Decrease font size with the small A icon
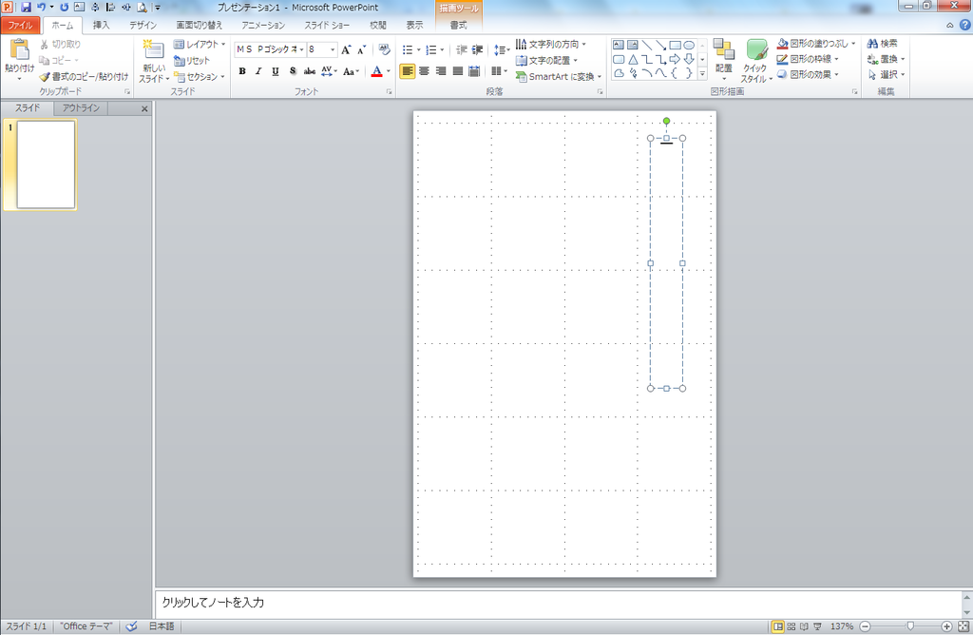Viewport: 973px width, 635px height. click(x=362, y=49)
